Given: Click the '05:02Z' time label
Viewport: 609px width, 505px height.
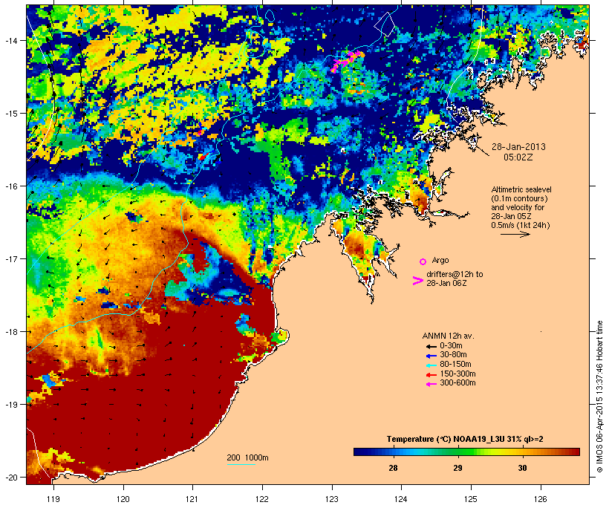Looking at the screenshot, I should point(518,157).
